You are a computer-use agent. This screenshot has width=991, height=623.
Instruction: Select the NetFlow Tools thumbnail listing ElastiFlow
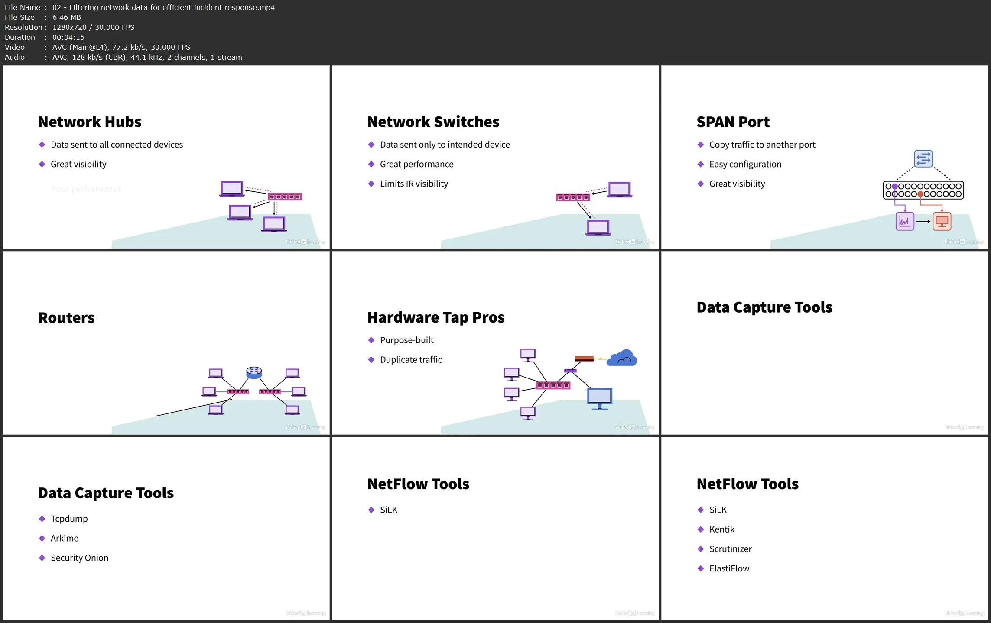824,528
